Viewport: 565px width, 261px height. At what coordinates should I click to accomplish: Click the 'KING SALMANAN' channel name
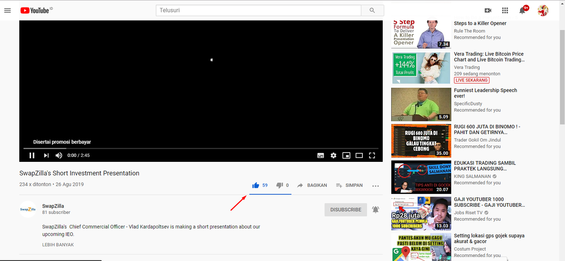(472, 176)
